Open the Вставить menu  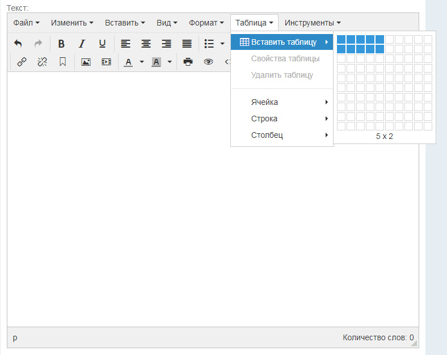coord(125,23)
